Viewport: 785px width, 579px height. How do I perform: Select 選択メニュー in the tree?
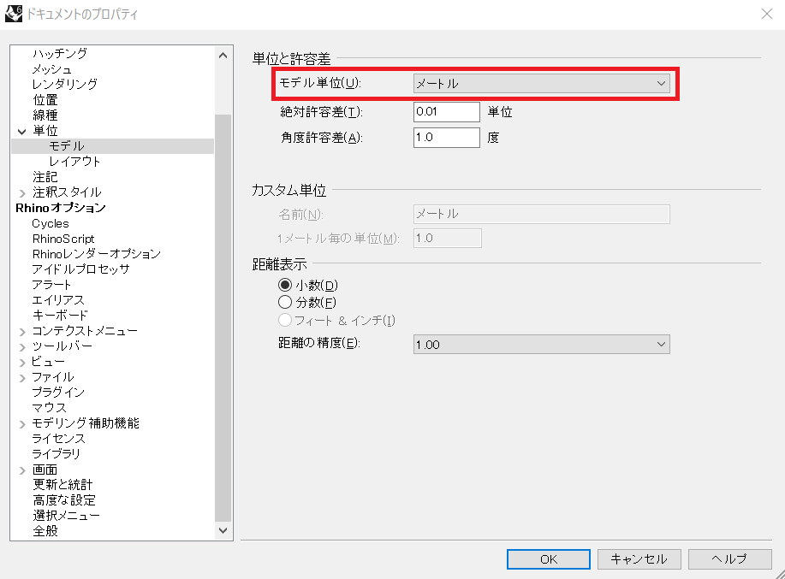tap(66, 516)
